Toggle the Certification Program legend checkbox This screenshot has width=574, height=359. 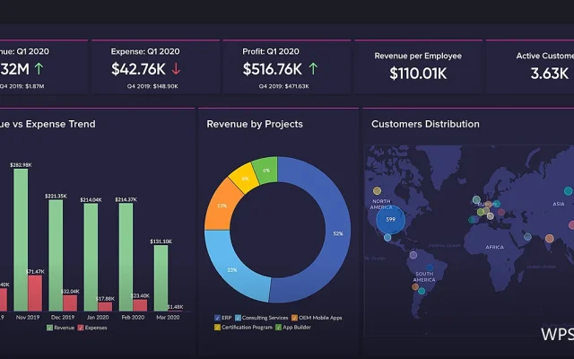pos(217,327)
